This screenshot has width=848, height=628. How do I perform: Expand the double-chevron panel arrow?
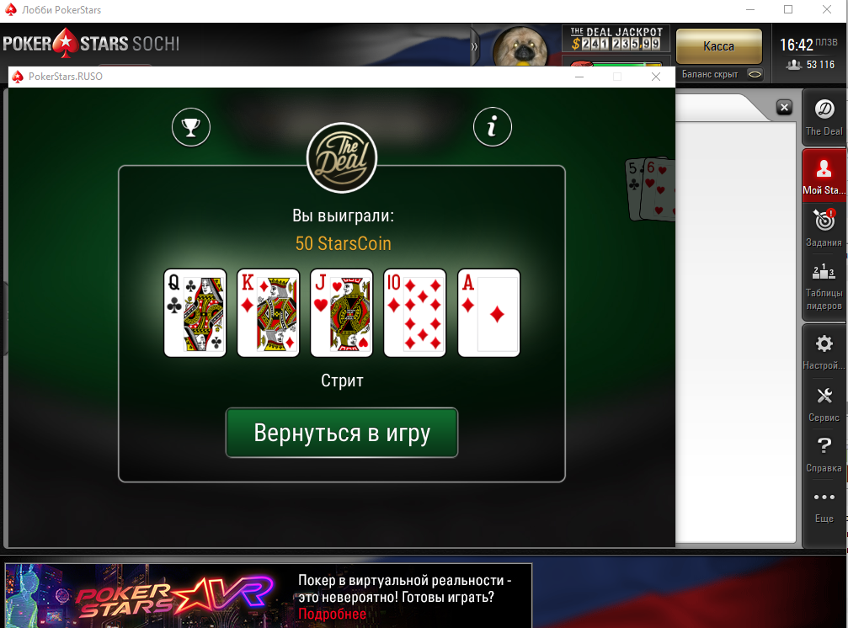click(x=474, y=46)
